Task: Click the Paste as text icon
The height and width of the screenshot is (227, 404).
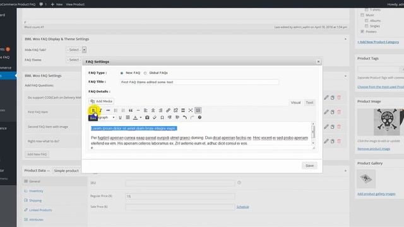Action: pyautogui.click(x=147, y=117)
